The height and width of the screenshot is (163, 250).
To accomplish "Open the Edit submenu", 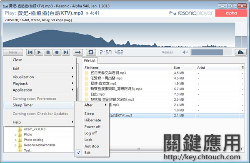I will 39,68.
